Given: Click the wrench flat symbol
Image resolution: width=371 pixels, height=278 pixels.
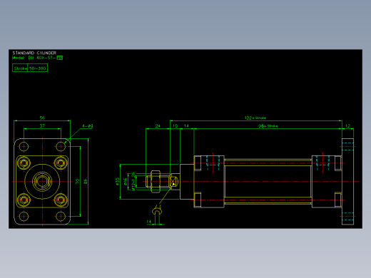Looking at the screenshot, I should pyautogui.click(x=157, y=210).
